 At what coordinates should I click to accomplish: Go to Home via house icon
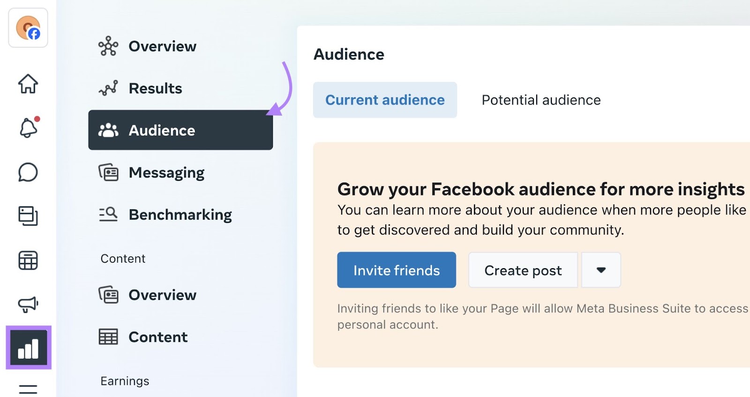click(x=28, y=84)
